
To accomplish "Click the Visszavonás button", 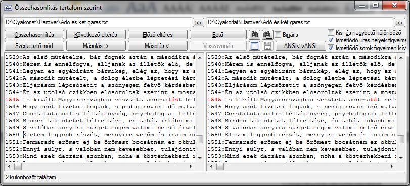I will [218, 46].
